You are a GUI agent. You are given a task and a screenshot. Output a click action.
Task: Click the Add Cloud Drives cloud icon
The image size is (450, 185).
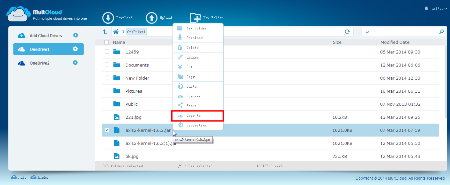click(x=21, y=35)
